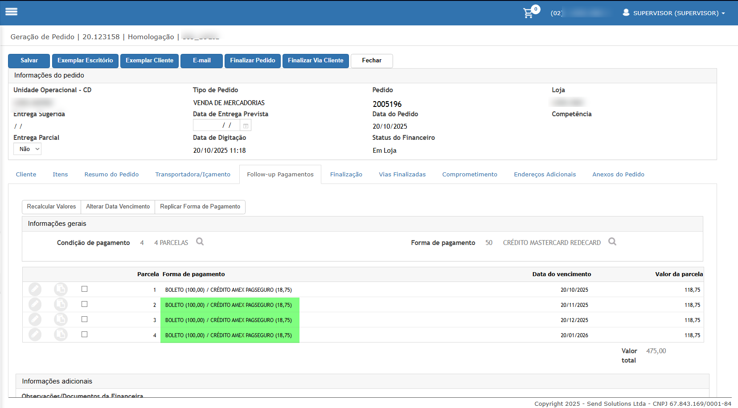Select checkbox on parcela 4 row

(84, 335)
